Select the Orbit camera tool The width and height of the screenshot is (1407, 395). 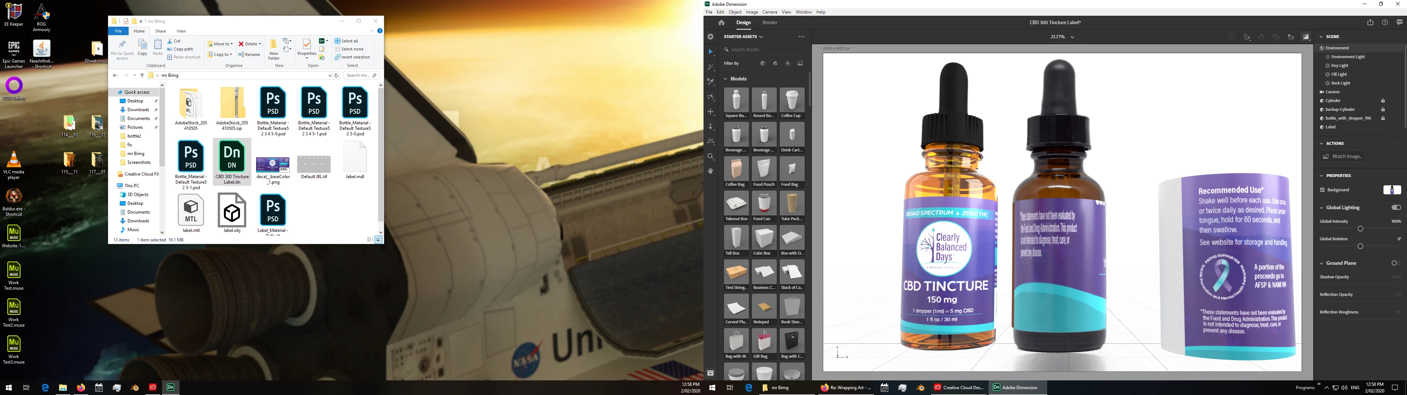(x=710, y=97)
